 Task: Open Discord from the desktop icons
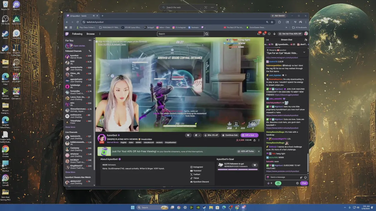(x=16, y=5)
